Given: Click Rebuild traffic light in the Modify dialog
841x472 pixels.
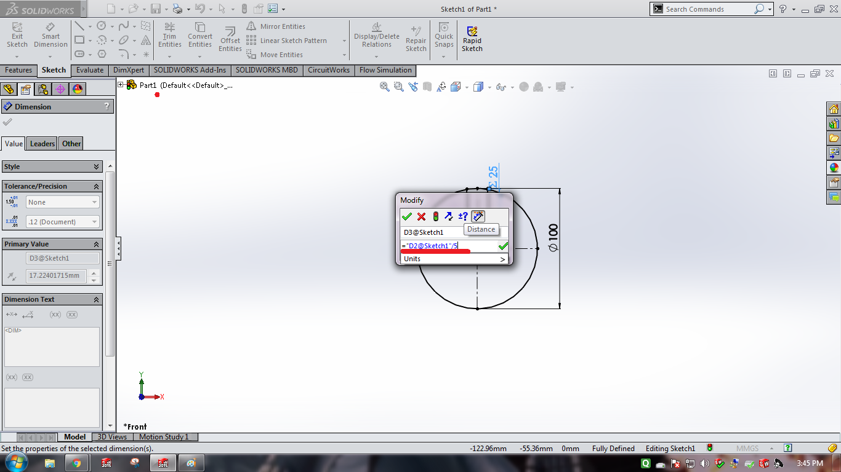Looking at the screenshot, I should (435, 216).
